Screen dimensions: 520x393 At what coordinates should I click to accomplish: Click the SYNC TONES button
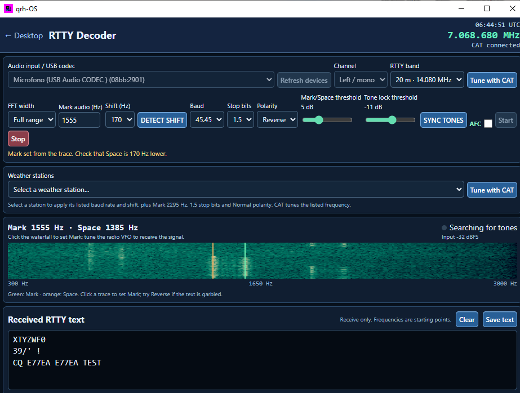coord(443,120)
